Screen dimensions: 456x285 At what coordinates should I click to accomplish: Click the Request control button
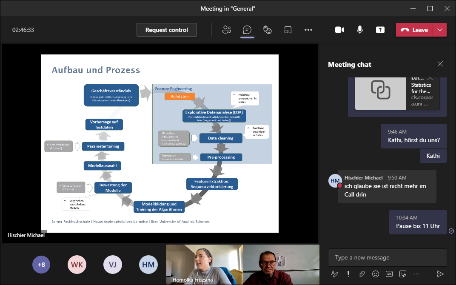[x=166, y=30]
